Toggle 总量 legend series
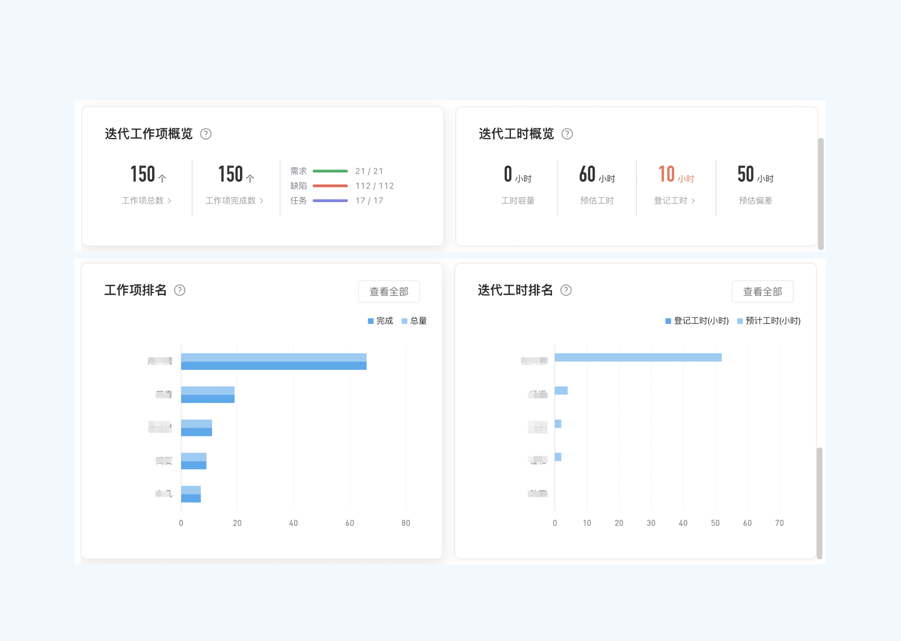 tap(414, 321)
